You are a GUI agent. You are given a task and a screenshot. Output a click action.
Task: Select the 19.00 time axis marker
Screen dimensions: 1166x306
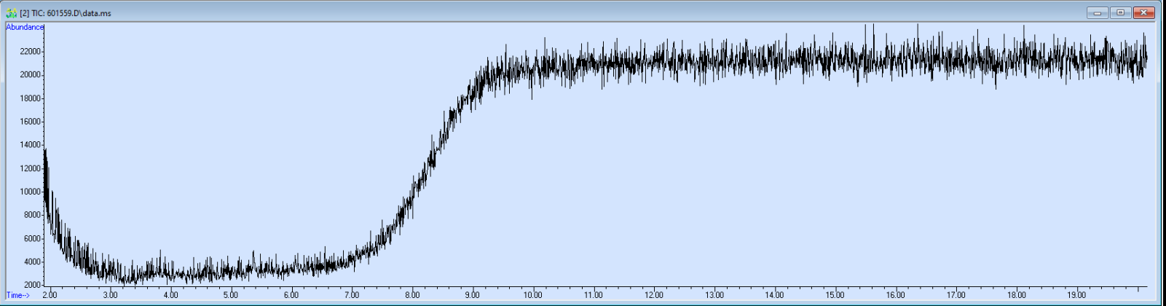click(1077, 295)
